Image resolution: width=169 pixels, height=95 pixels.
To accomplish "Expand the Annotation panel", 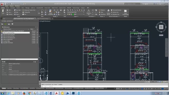I will (x=92, y=16).
